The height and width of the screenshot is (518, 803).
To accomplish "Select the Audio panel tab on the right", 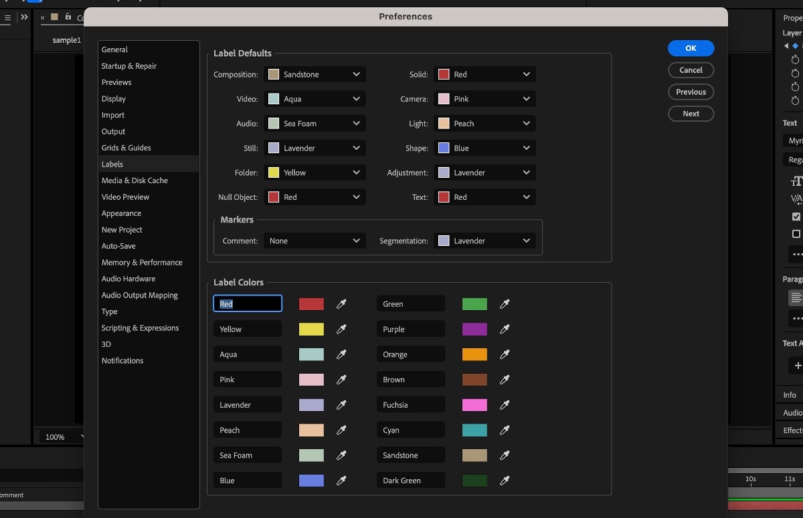I will pos(794,412).
